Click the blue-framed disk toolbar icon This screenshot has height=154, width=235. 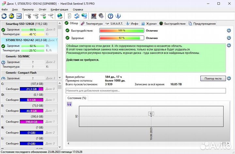19,16
